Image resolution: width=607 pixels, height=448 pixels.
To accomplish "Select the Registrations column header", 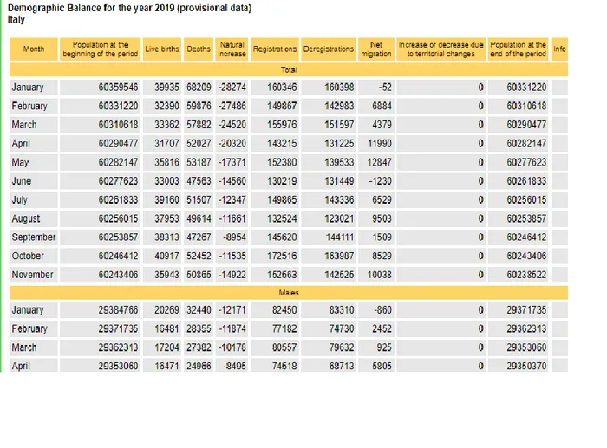I will click(x=275, y=49).
